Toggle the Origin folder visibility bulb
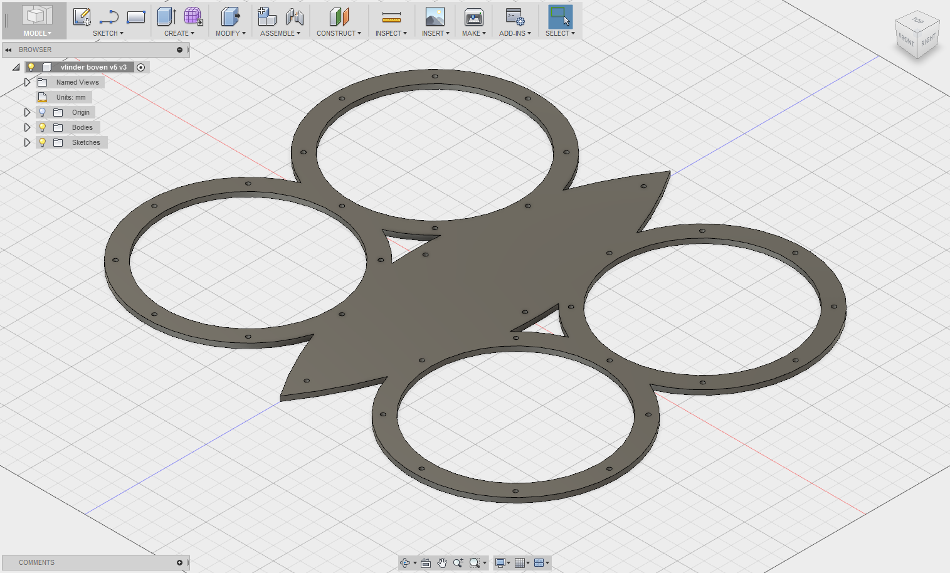The image size is (950, 573). (43, 112)
